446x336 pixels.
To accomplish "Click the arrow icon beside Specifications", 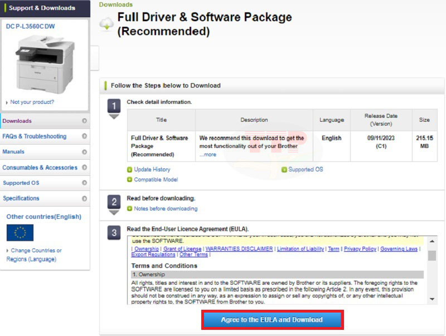I will [x=84, y=198].
